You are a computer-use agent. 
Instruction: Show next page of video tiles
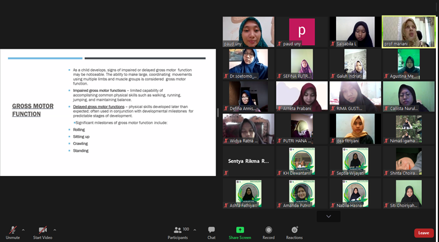coord(329,216)
